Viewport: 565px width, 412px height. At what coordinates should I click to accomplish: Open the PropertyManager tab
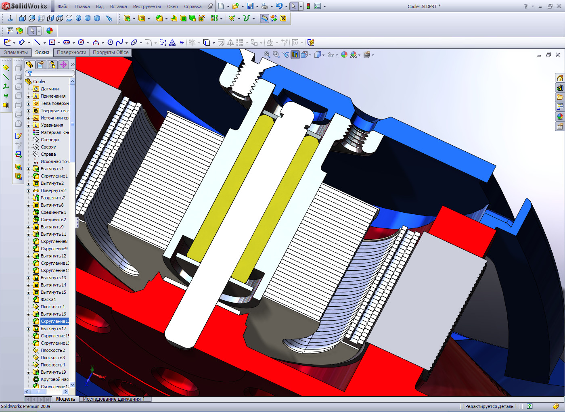pos(41,65)
